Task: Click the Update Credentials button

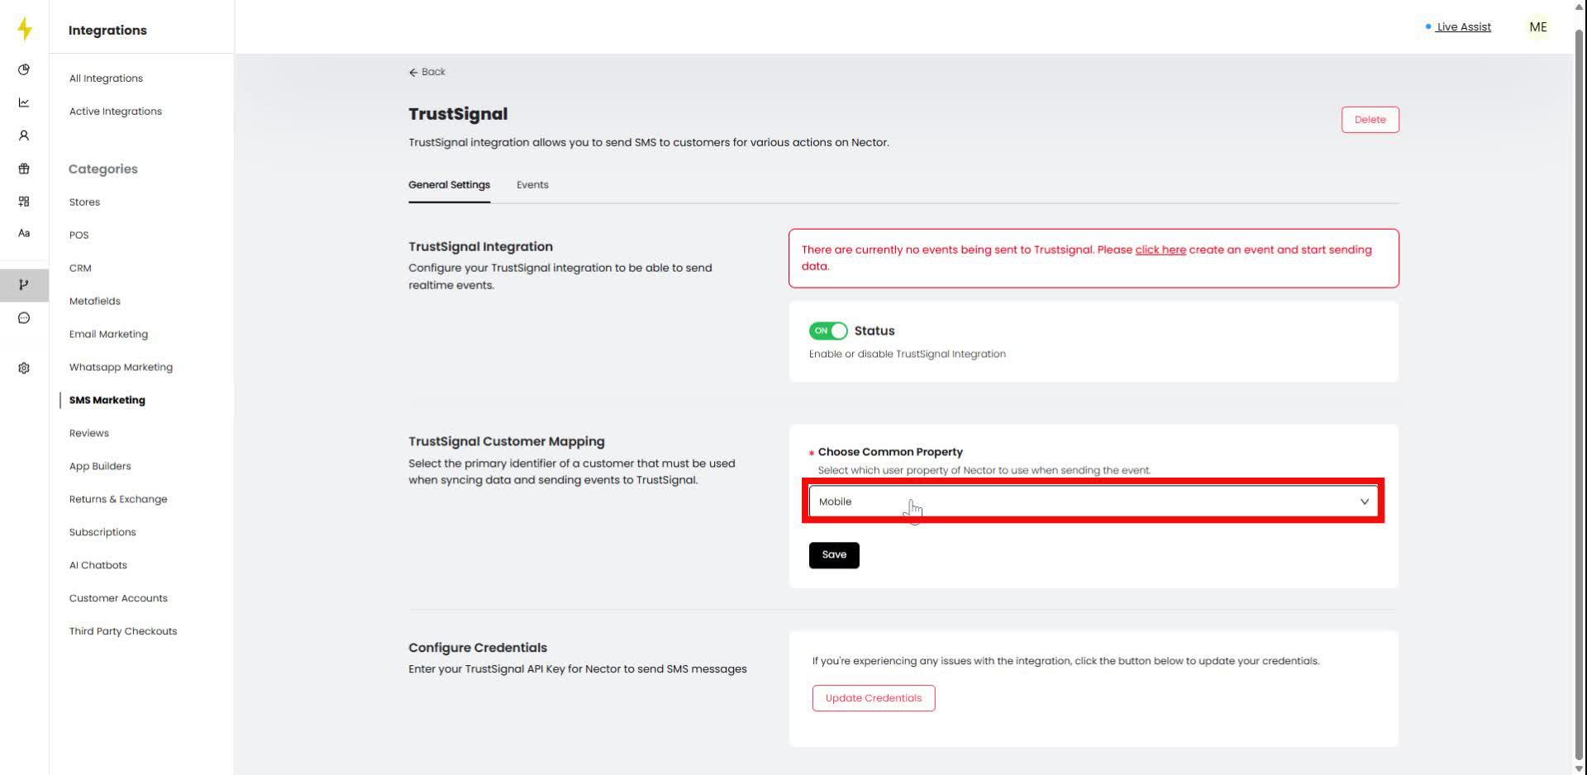Action: [873, 698]
